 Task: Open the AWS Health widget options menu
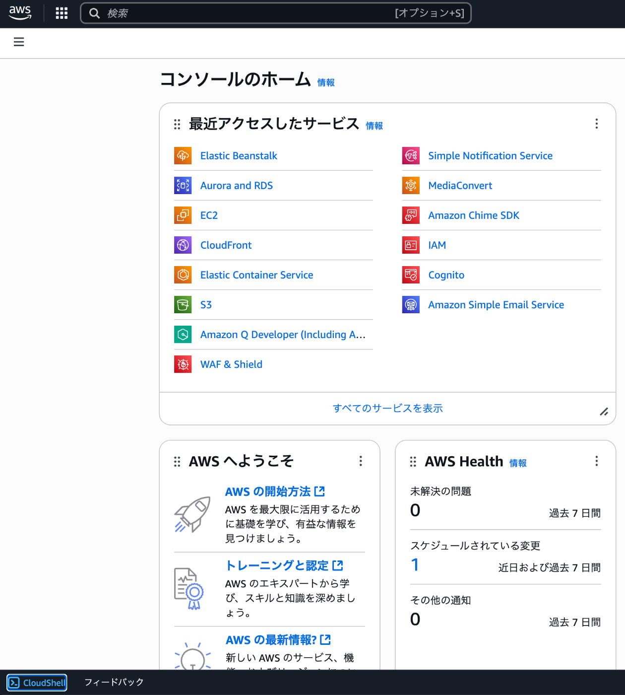click(597, 461)
